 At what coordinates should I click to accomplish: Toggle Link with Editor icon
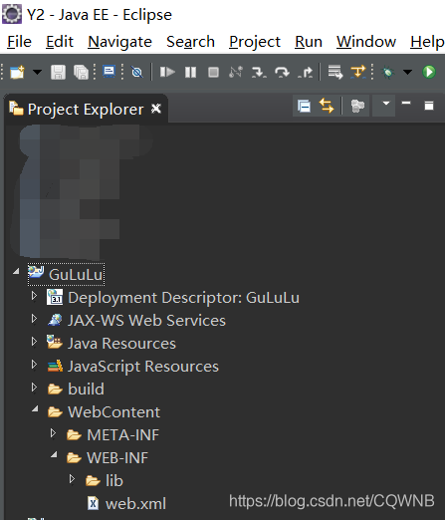pyautogui.click(x=327, y=106)
